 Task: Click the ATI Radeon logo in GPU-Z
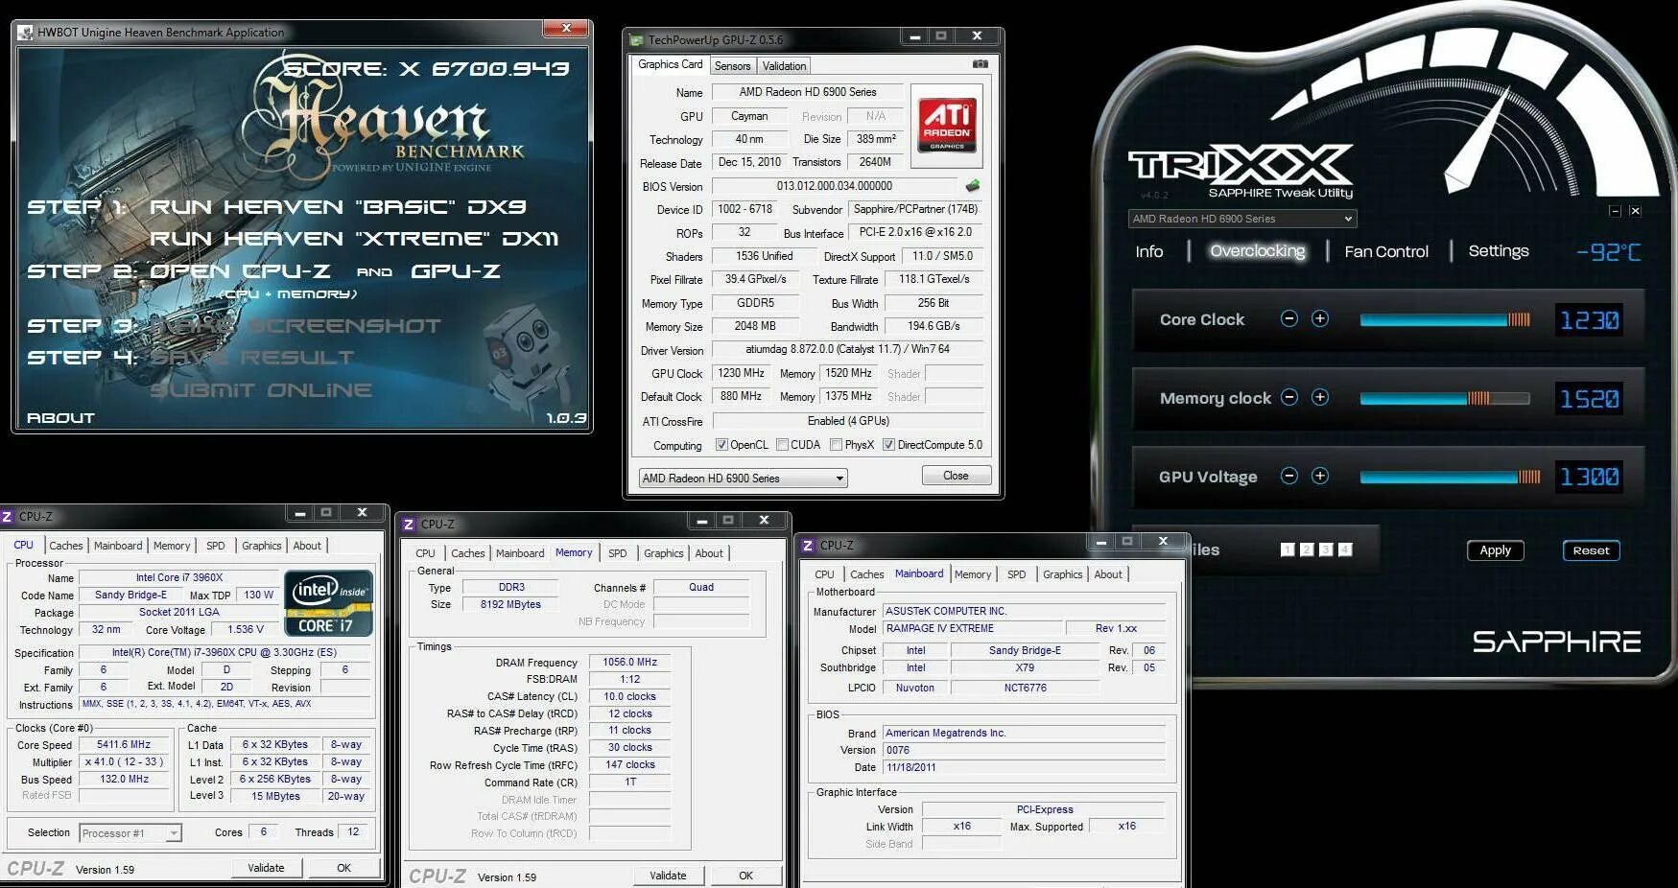[947, 125]
